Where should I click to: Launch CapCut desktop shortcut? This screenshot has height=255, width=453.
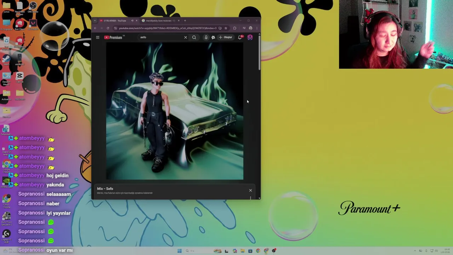(x=20, y=77)
